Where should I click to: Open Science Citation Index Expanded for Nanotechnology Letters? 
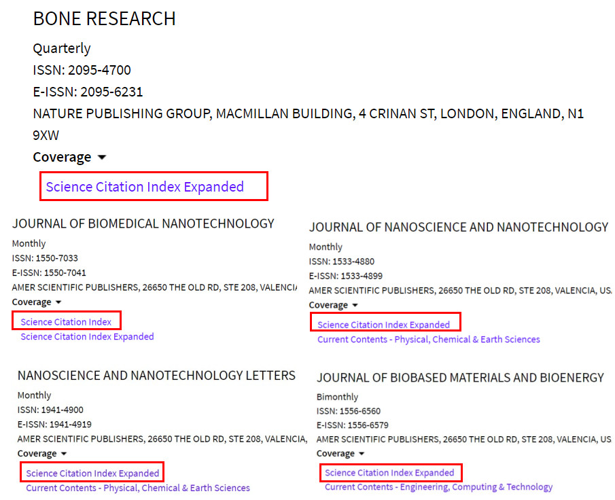(92, 474)
